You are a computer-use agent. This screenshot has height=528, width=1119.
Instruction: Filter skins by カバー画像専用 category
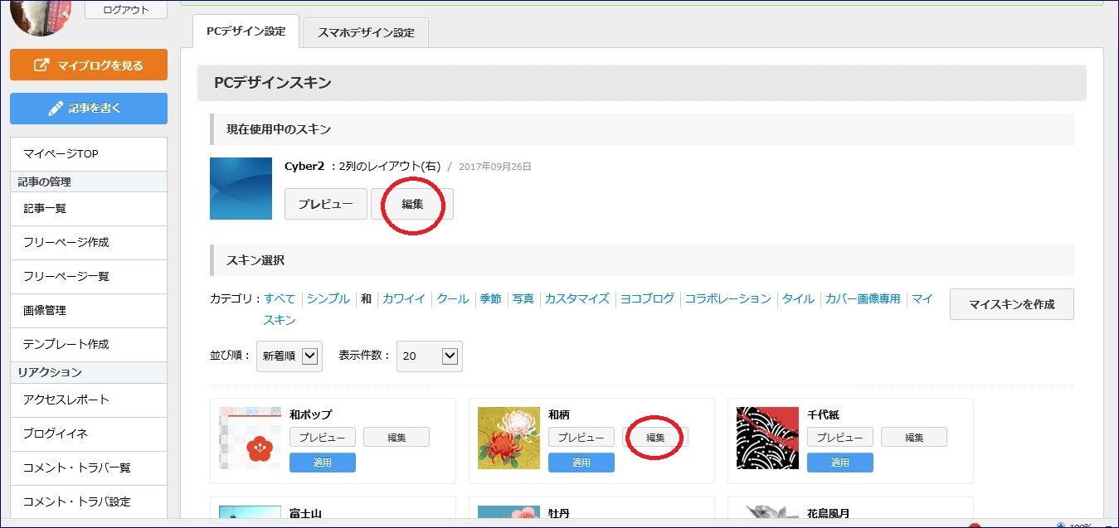click(x=863, y=298)
